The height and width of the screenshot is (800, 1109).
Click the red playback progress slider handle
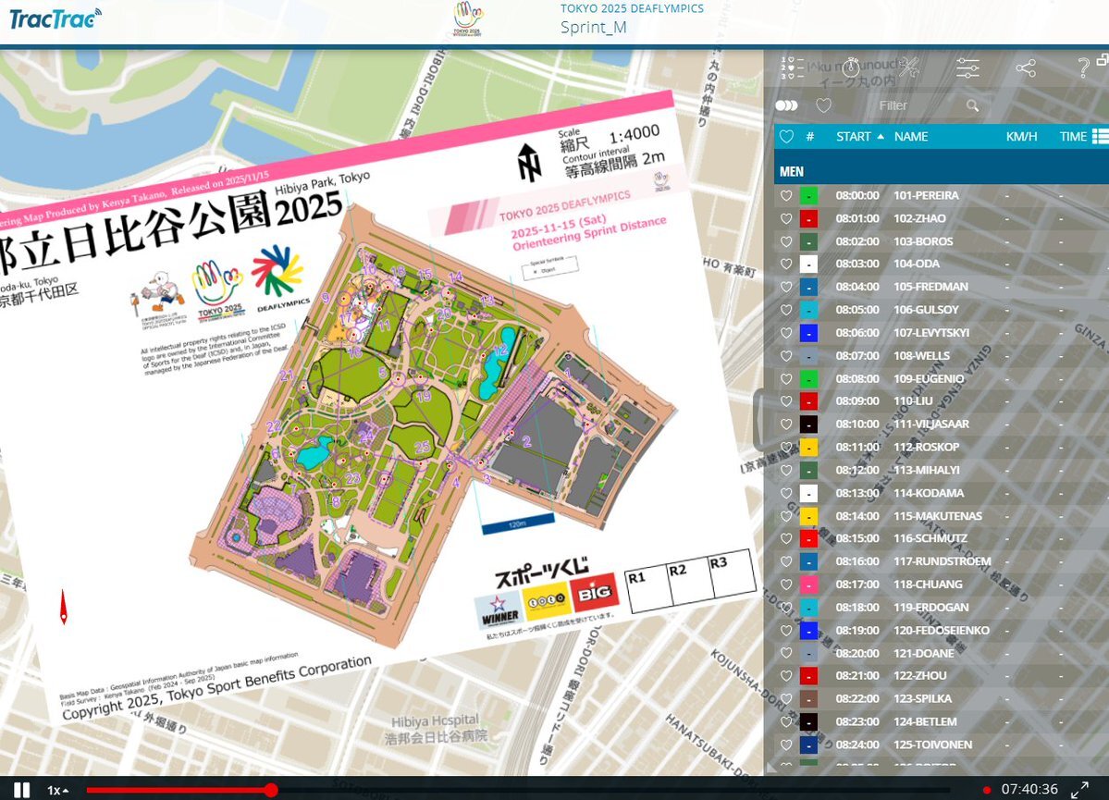pos(271,790)
